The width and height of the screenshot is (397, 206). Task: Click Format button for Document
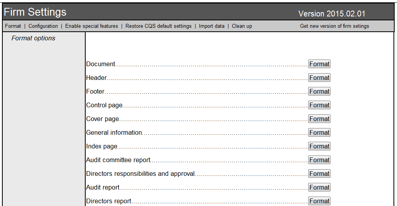(319, 64)
